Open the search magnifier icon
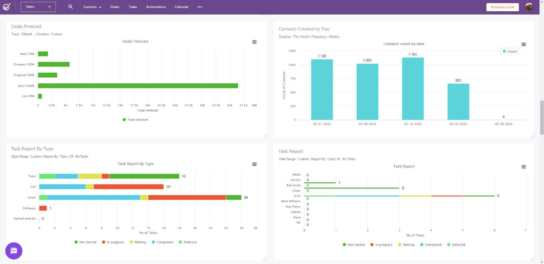The image size is (544, 264). (x=71, y=7)
